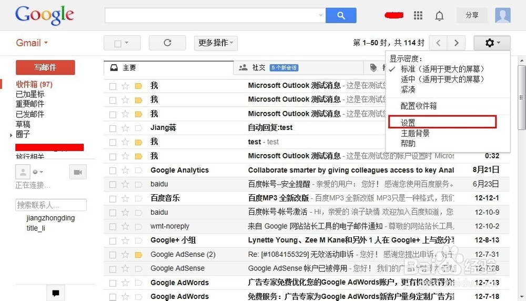Go to the previous page of mail
526x301 pixels.
click(438, 43)
